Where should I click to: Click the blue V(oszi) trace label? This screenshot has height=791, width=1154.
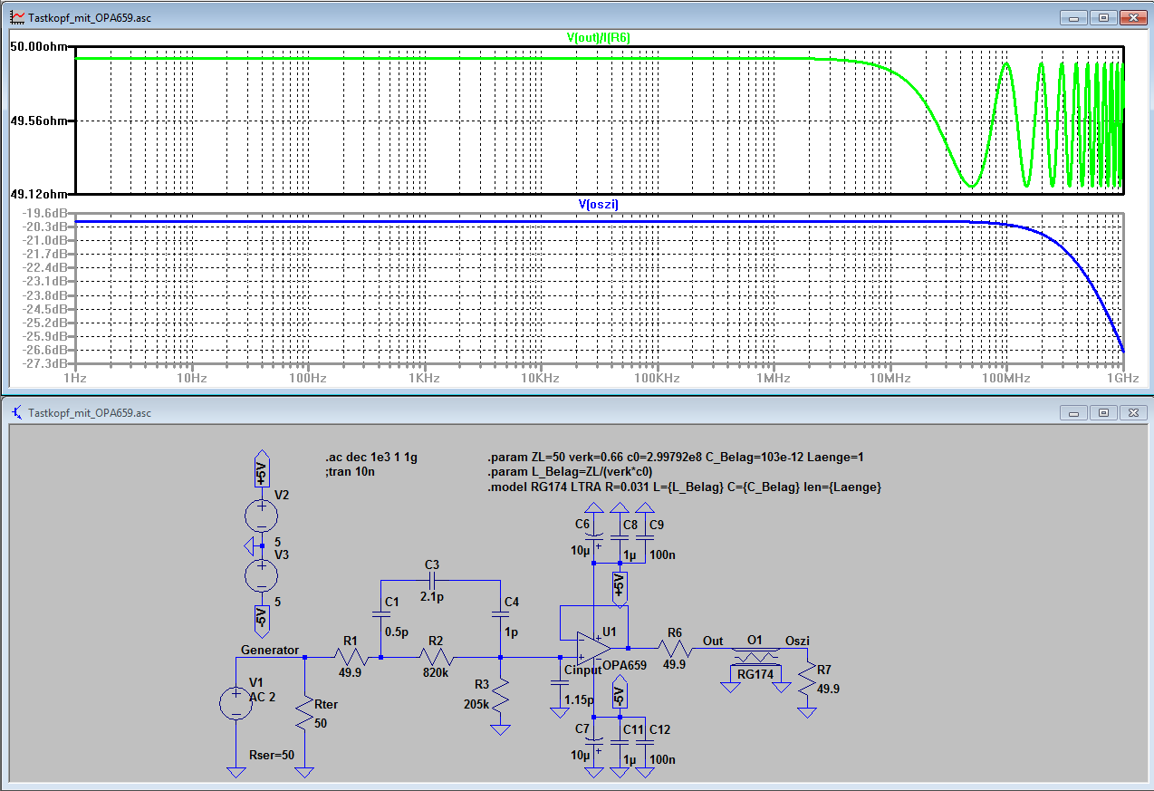click(x=598, y=204)
